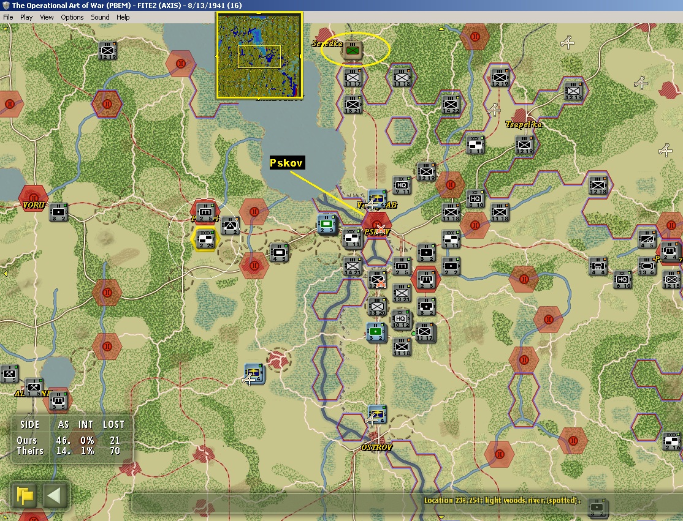Select the infantry unit 14 21
Screen dimensions: 683x521
tap(353, 266)
